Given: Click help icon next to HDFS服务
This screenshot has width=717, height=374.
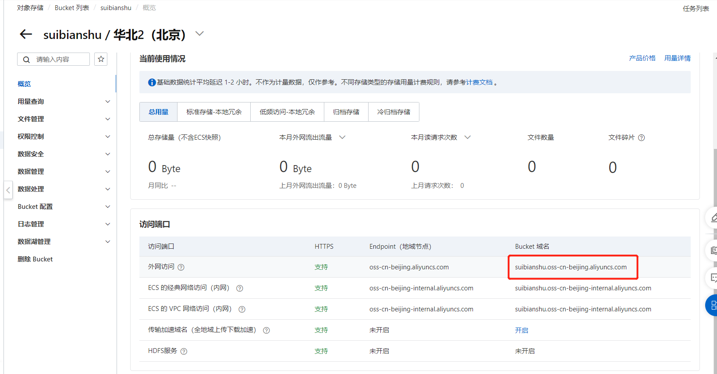Looking at the screenshot, I should (x=184, y=351).
